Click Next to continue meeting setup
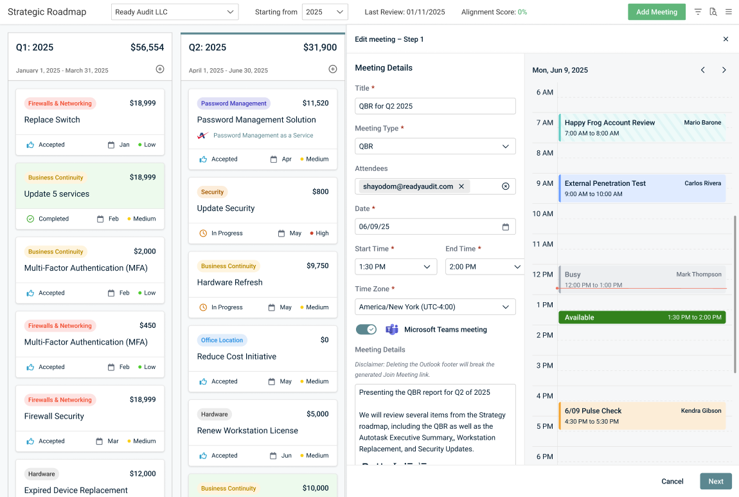 point(715,482)
